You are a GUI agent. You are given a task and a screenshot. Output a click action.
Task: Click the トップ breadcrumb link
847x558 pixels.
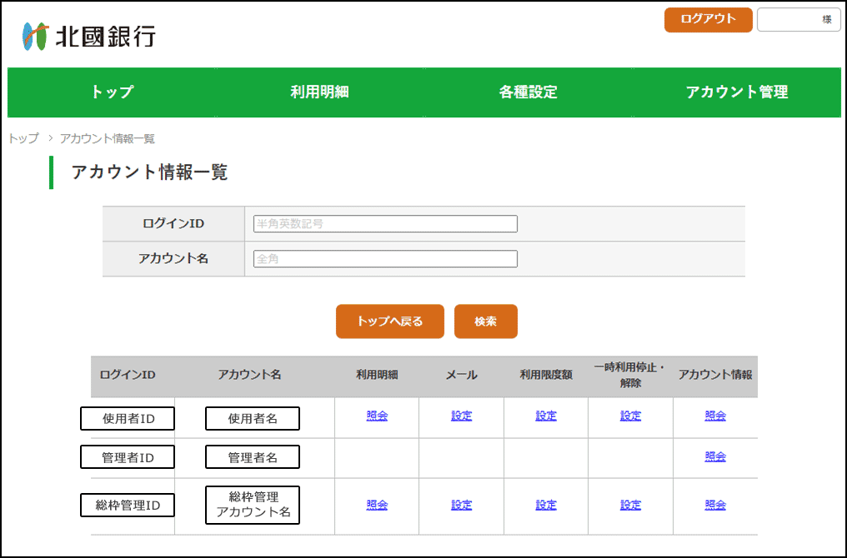(23, 139)
